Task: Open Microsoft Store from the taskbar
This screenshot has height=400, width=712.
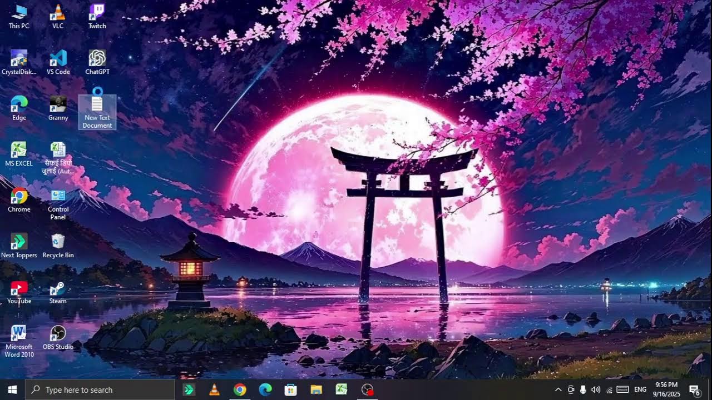Action: click(290, 389)
